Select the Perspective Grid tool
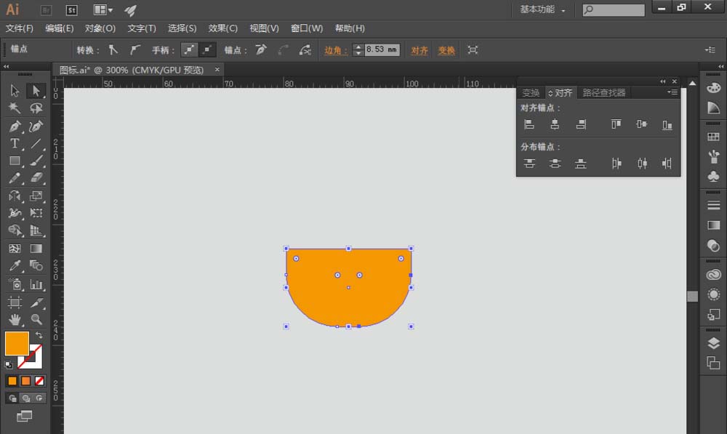 point(36,230)
